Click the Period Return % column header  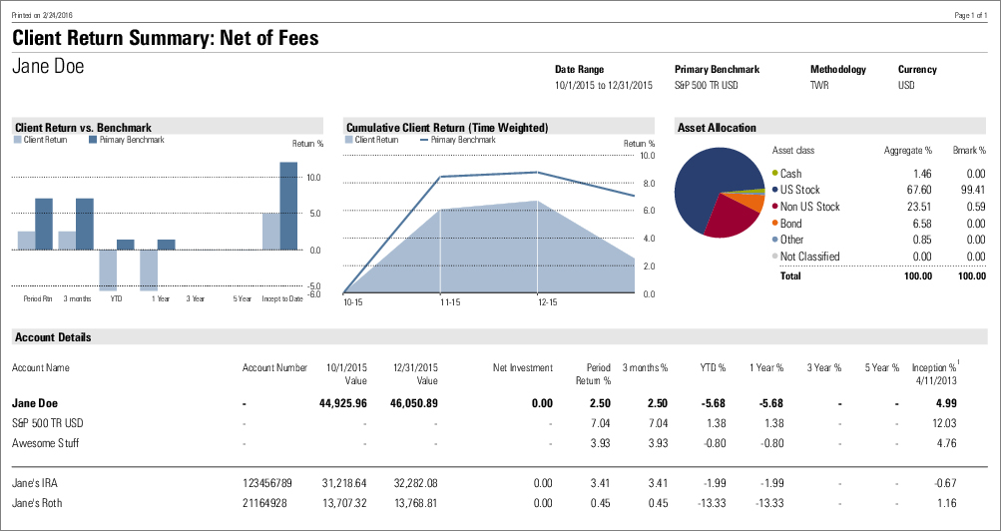593,374
